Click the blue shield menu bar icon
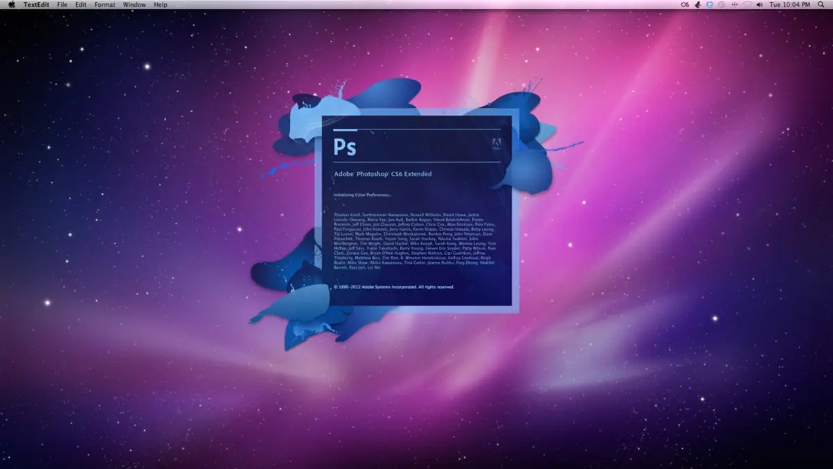This screenshot has width=833, height=469. [710, 5]
